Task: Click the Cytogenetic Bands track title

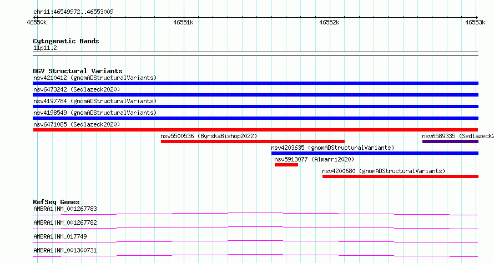Action: point(66,41)
